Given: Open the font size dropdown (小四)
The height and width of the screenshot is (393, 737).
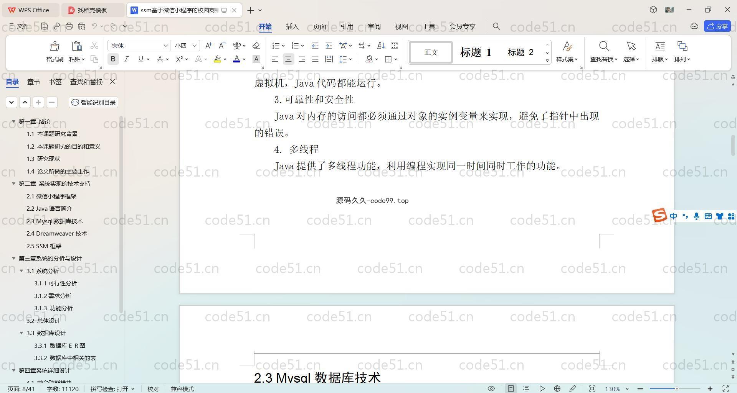Looking at the screenshot, I should tap(195, 46).
